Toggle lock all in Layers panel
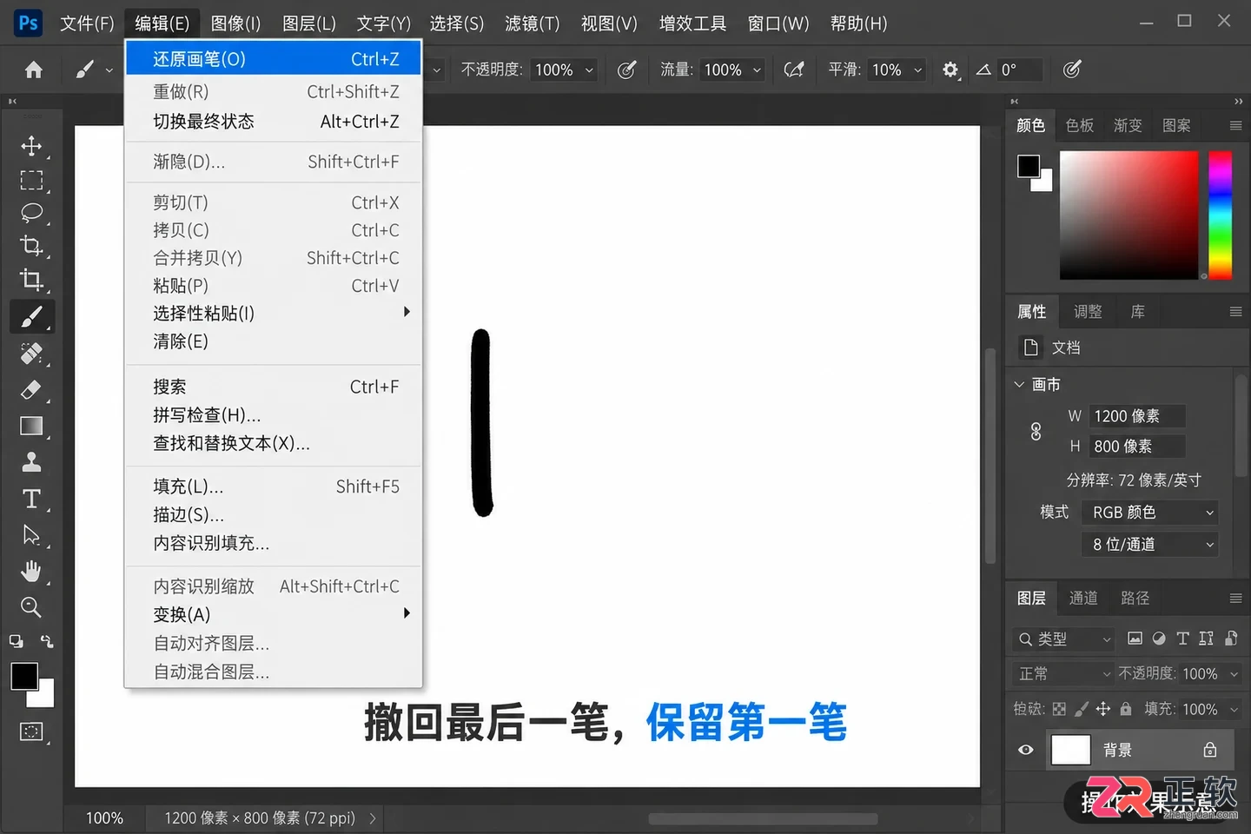 coord(1126,709)
